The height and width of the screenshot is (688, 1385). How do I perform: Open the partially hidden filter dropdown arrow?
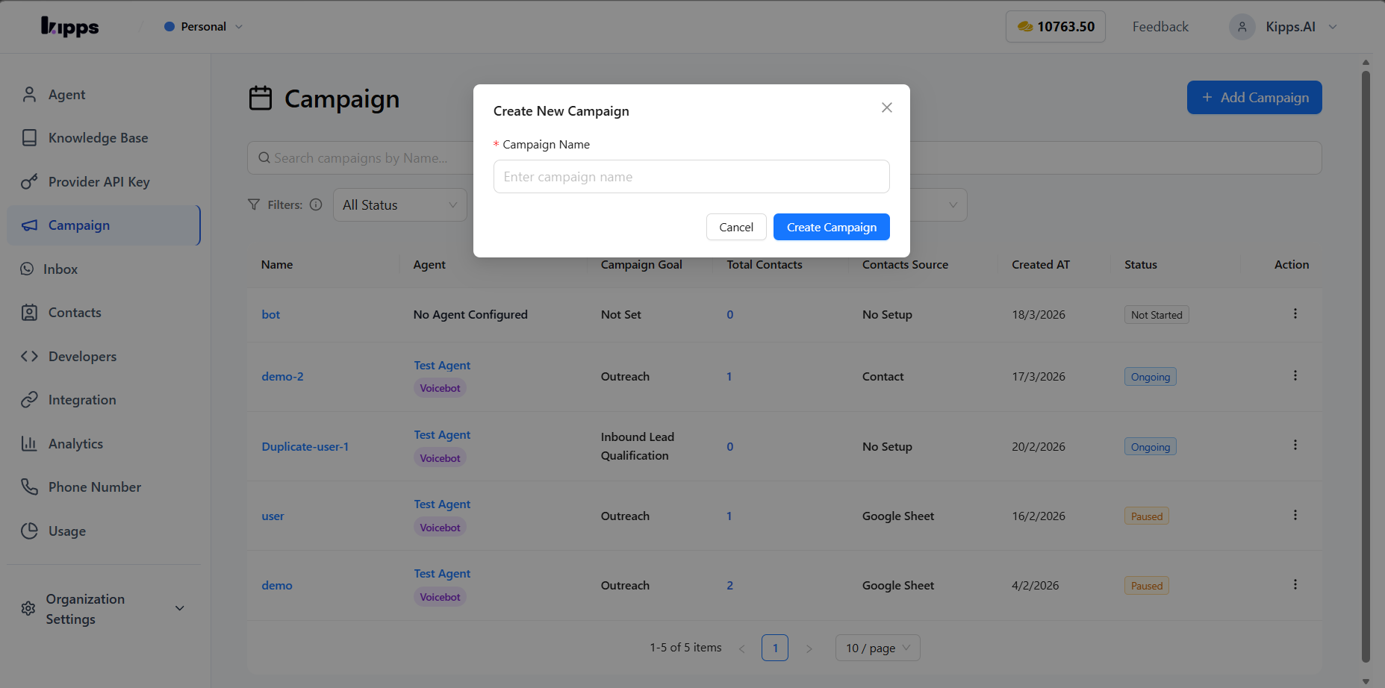[x=953, y=205]
